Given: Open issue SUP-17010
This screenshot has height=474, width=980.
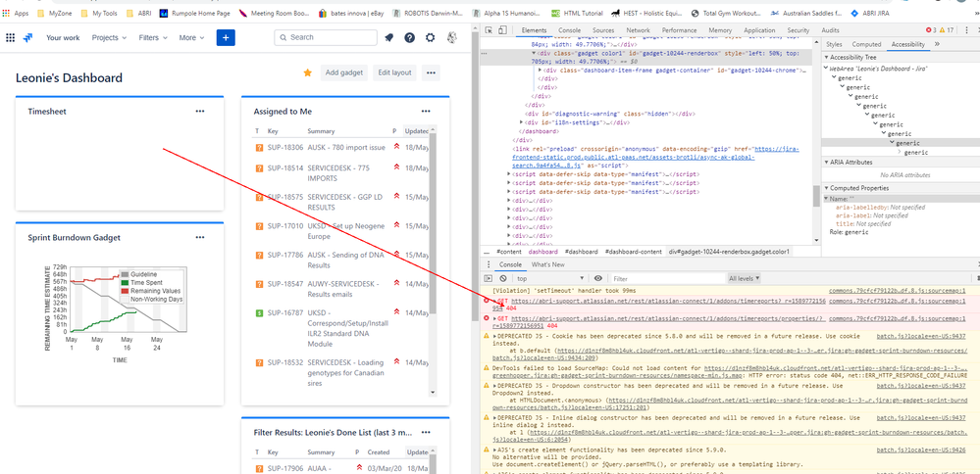Looking at the screenshot, I should [x=285, y=226].
